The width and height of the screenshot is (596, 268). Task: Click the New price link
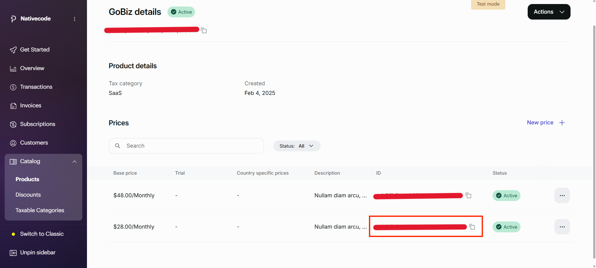point(540,123)
